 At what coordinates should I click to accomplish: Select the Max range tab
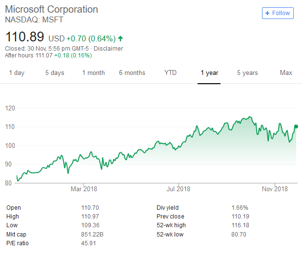[x=286, y=73]
